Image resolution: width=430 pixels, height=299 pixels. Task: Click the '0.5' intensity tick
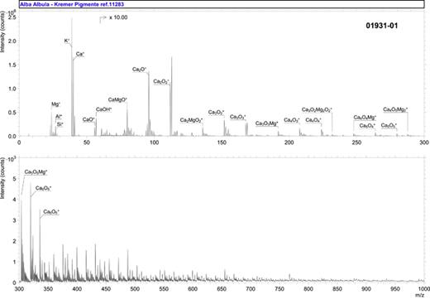point(12,113)
